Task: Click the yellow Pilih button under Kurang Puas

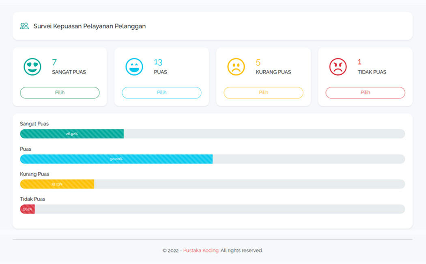Action: click(x=263, y=93)
